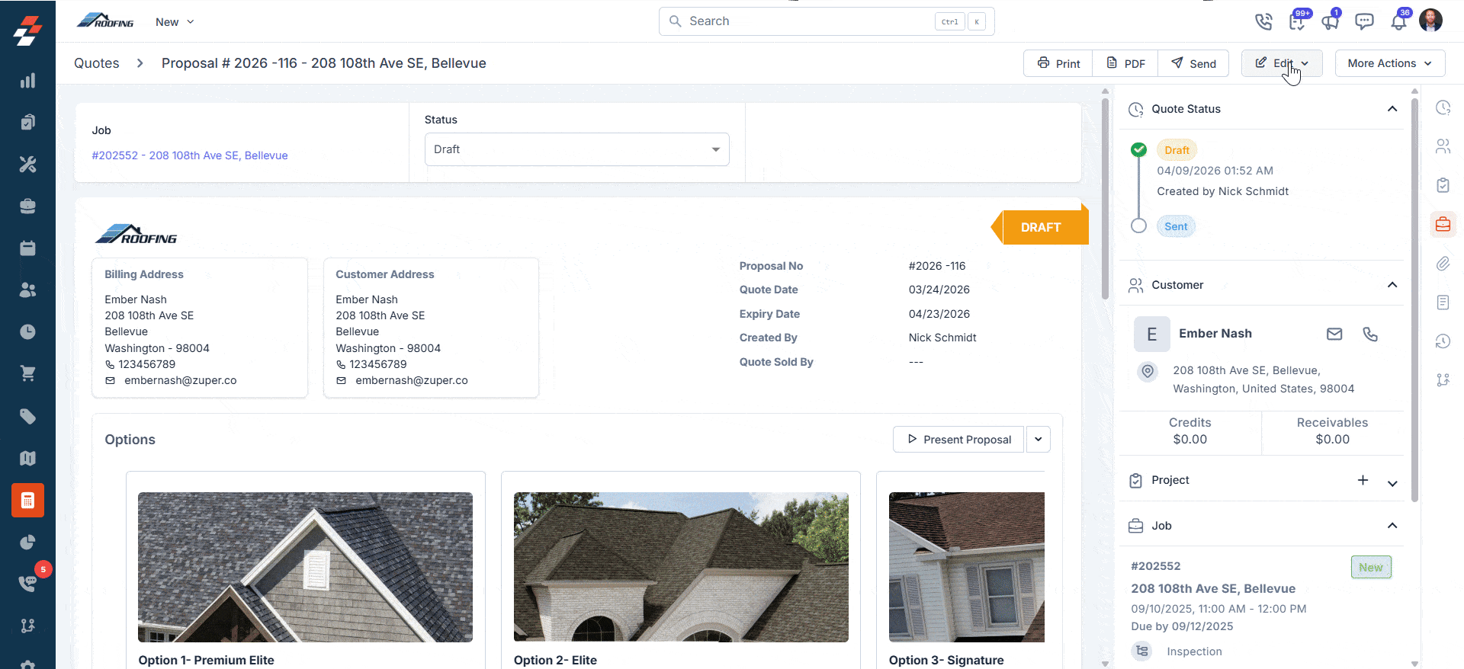Open the people icon in the left sidebar
Viewport: 1464px width, 669px height.
click(27, 290)
